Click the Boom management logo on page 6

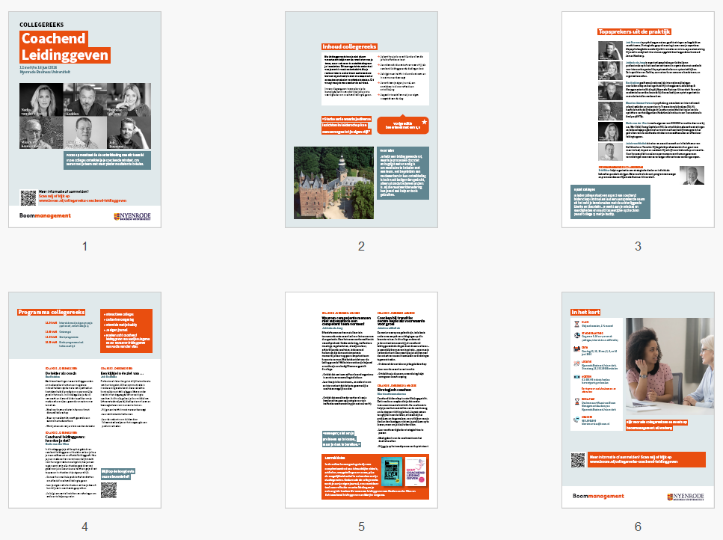click(597, 495)
